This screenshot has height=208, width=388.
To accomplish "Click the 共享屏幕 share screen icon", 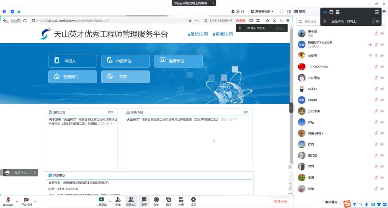I will [101, 199].
